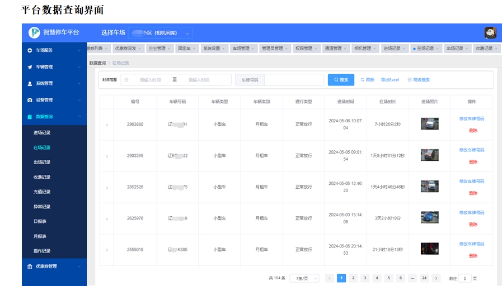This screenshot has width=502, height=286.
Task: Click the 智慧停车平台 logo icon
Action: coord(35,32)
